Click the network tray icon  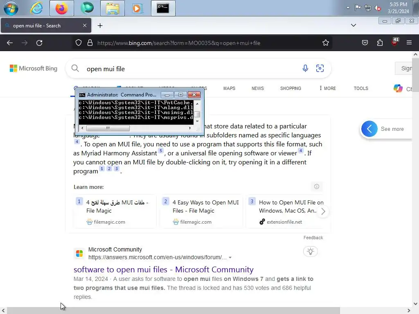[368, 8]
